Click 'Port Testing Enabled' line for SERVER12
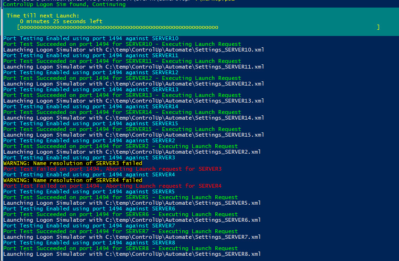The height and width of the screenshot is (261, 399). point(91,73)
